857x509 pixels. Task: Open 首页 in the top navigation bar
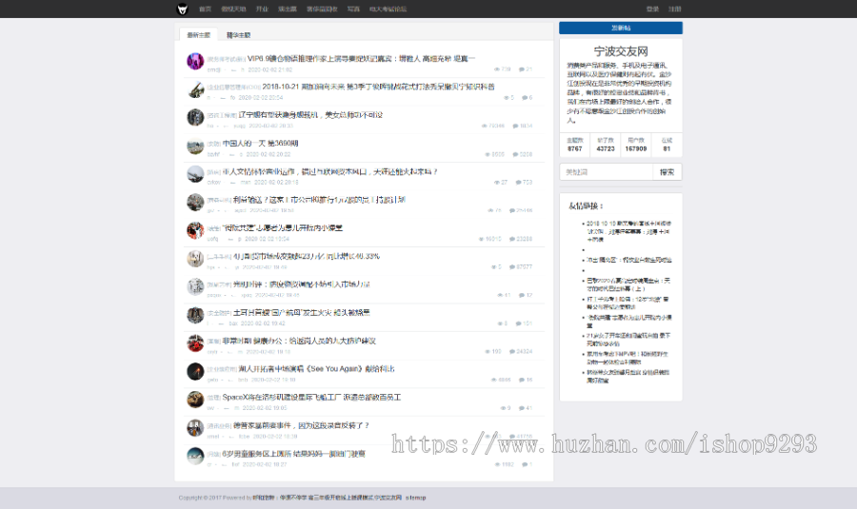(205, 9)
